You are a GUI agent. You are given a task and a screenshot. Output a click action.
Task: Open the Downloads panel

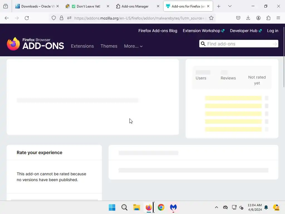coord(248,18)
